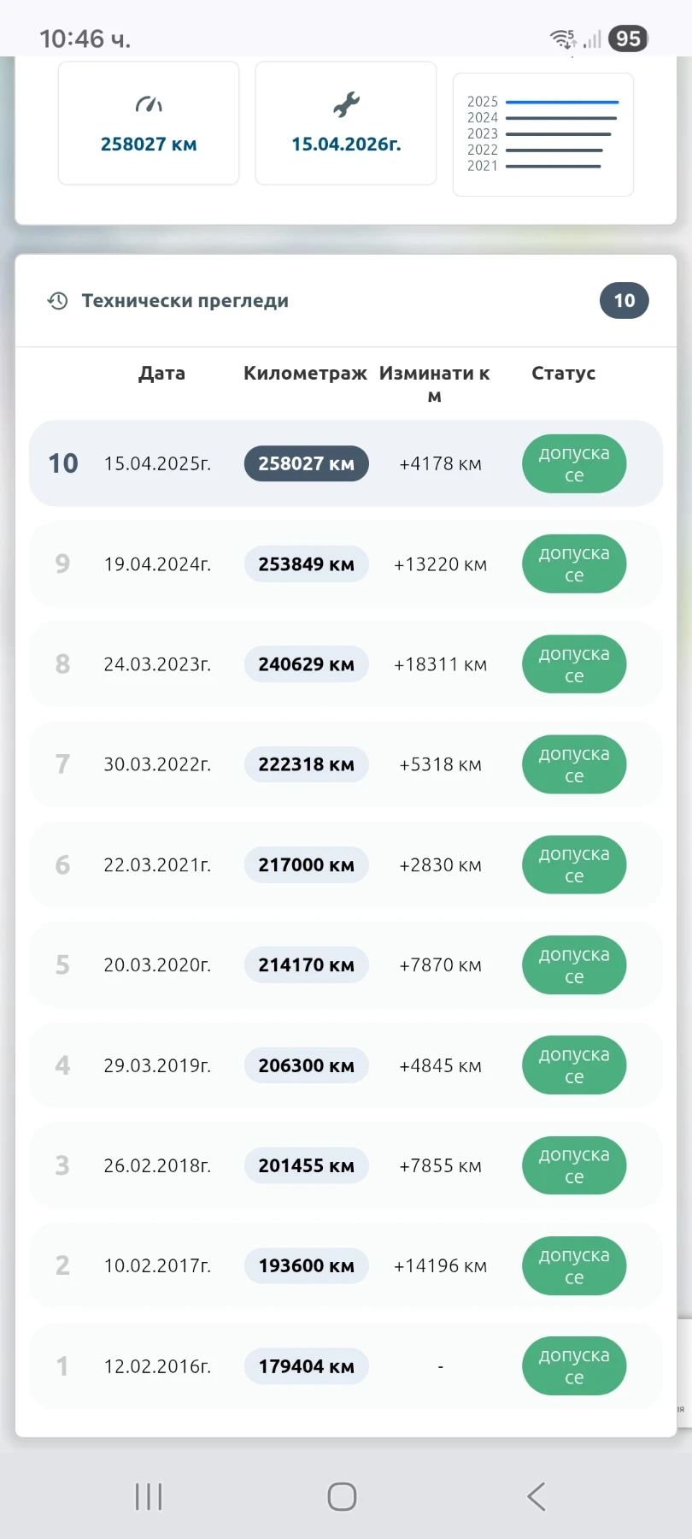Viewport: 692px width, 1539px height.
Task: Tap the history clock icon
Action: (x=57, y=301)
